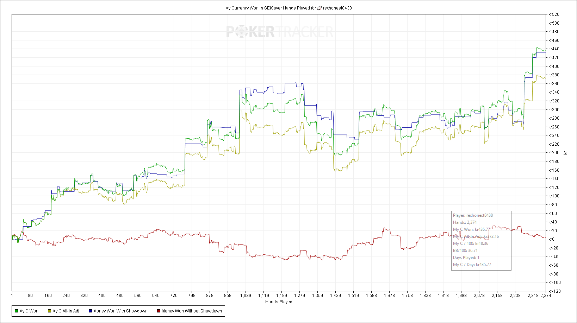This screenshot has width=577, height=323.
Task: Click tooltip line 'My C All-In Adj: kr372.16'
Action: click(x=476, y=236)
